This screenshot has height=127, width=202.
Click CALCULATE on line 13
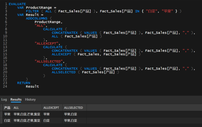point(53,47)
